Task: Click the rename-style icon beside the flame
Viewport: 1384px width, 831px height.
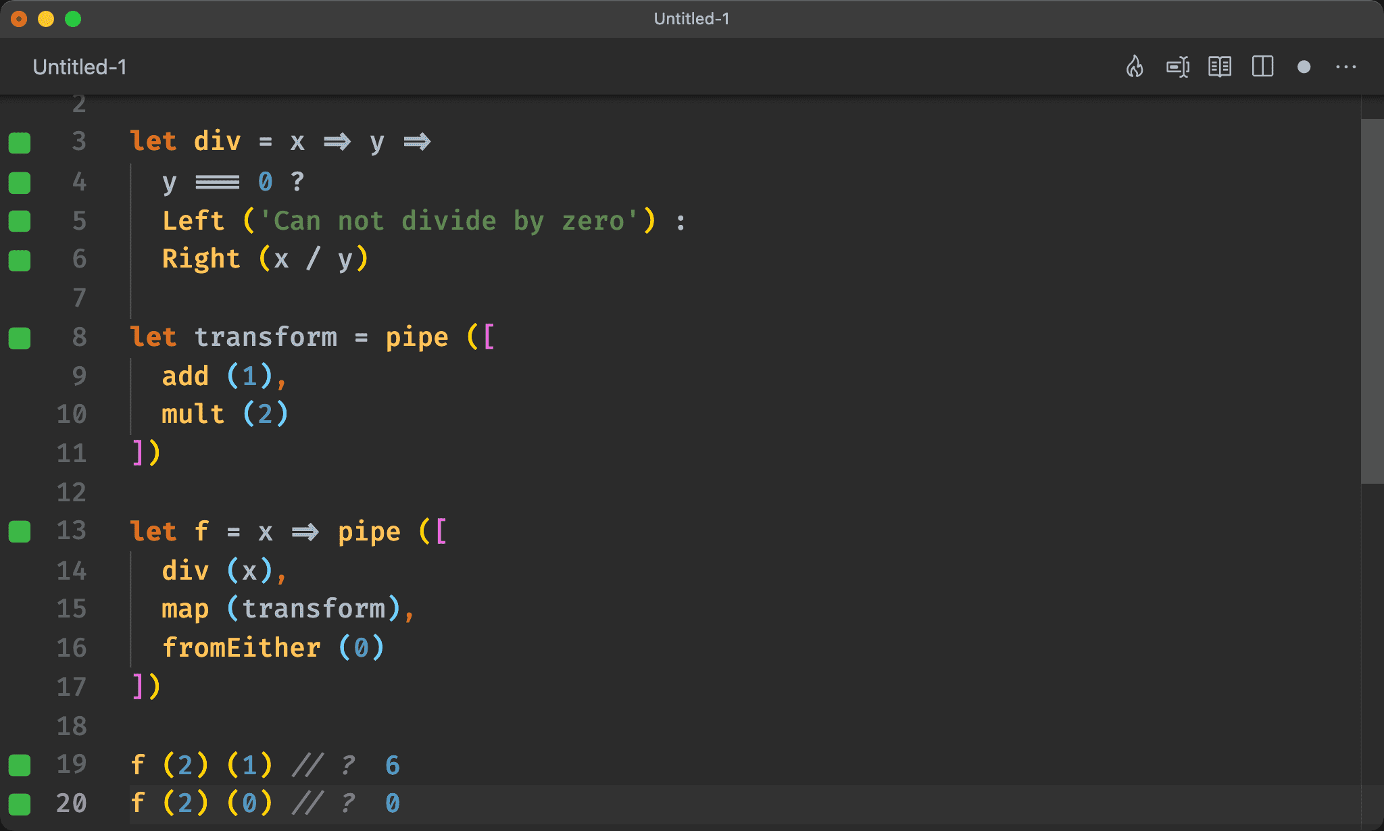Action: click(1178, 67)
